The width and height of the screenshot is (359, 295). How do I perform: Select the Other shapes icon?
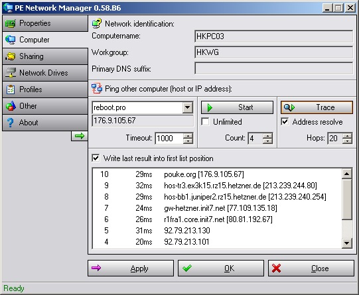(11, 106)
